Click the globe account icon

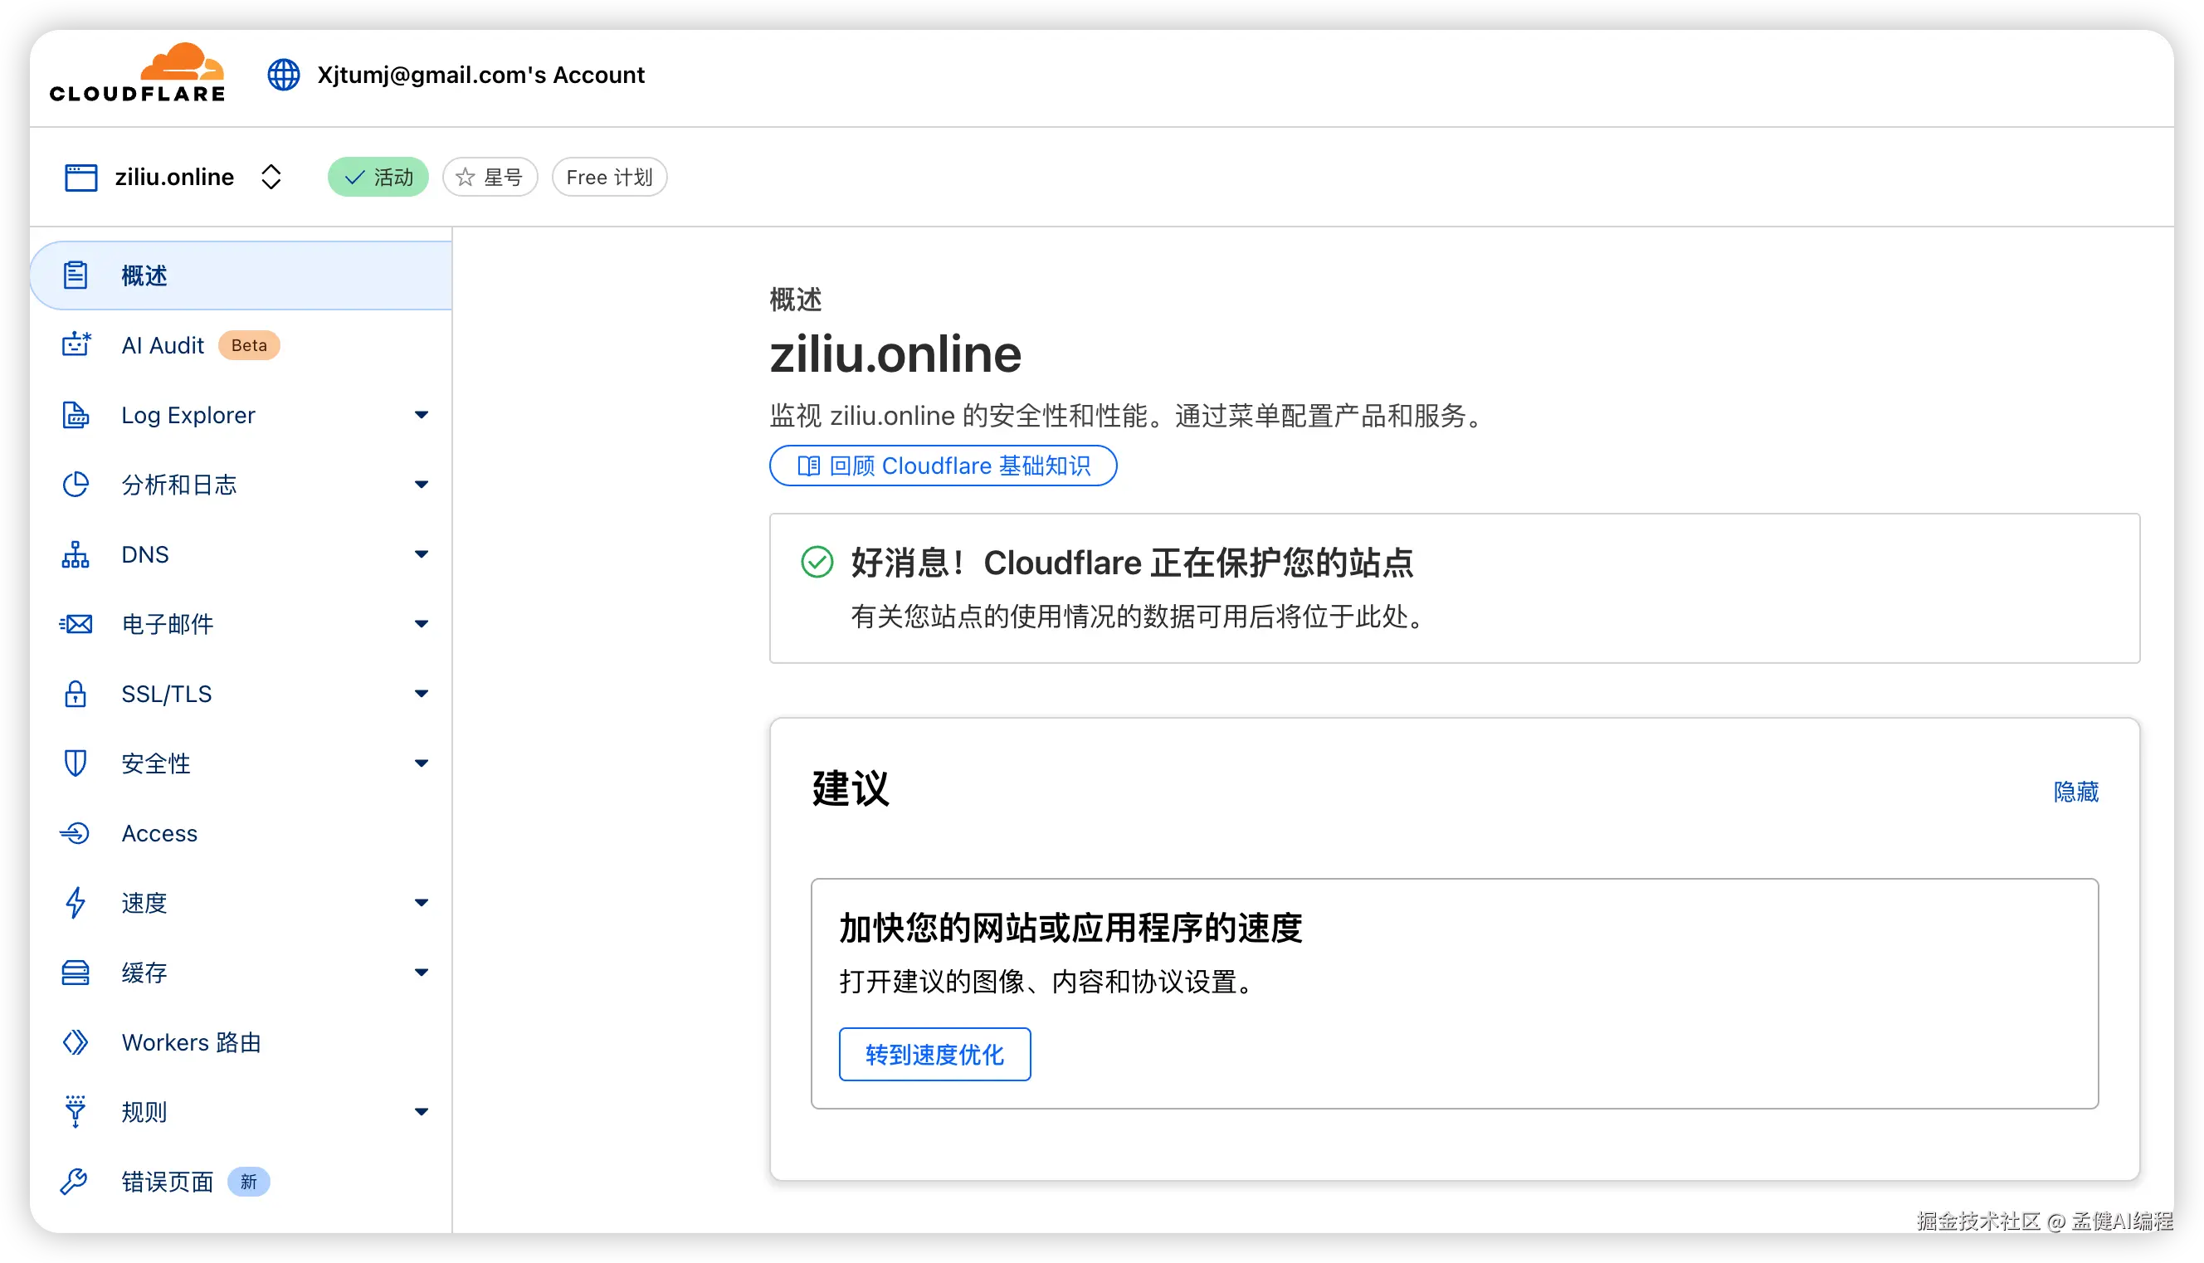(284, 75)
